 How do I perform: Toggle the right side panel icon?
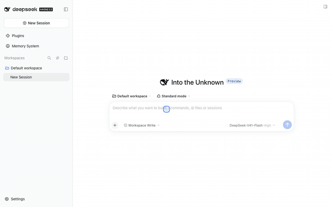click(325, 6)
